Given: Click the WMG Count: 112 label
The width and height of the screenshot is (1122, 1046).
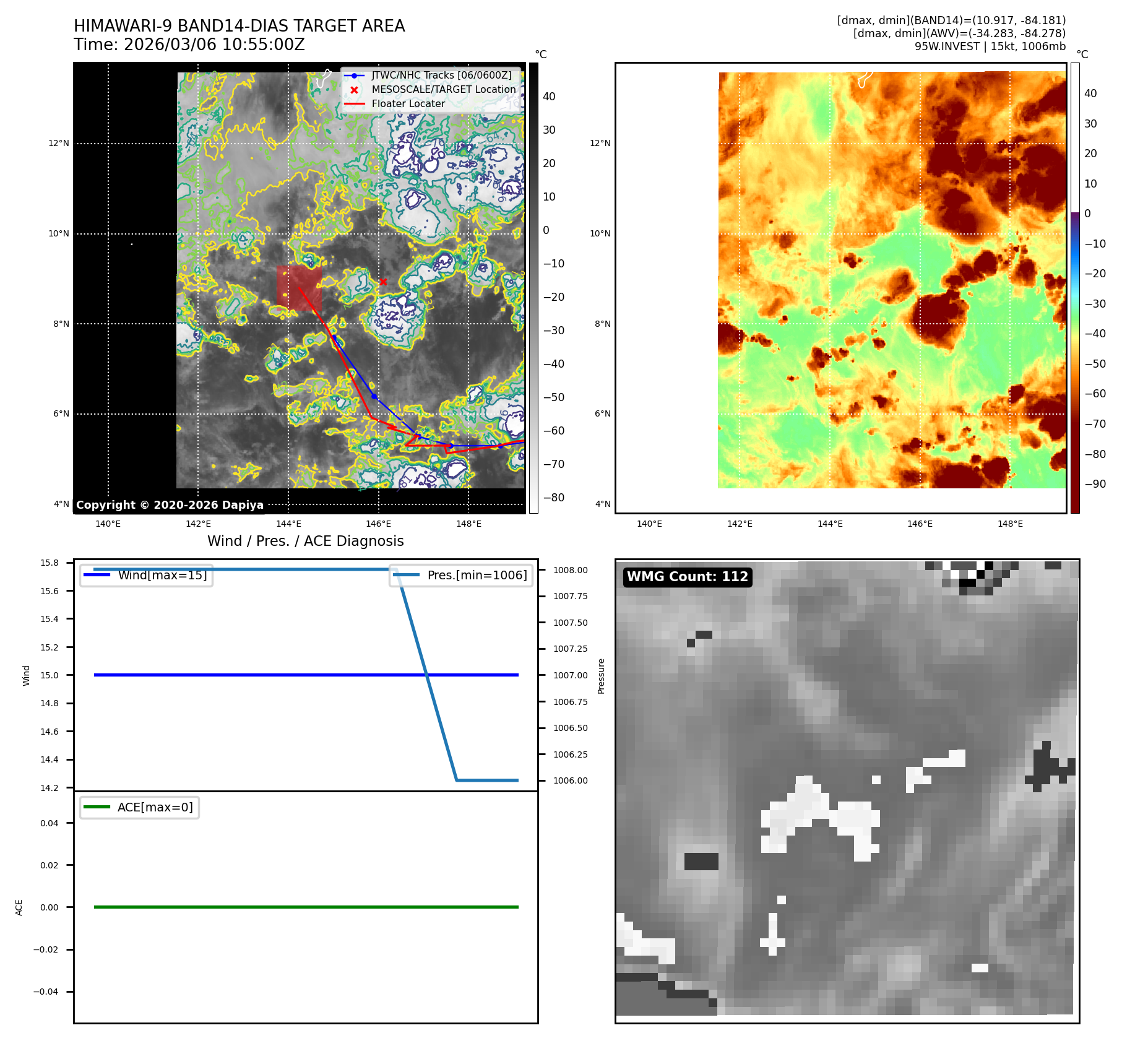Looking at the screenshot, I should 687,577.
